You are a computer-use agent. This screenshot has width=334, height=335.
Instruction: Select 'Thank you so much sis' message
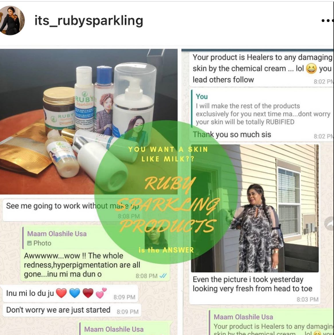[232, 135]
